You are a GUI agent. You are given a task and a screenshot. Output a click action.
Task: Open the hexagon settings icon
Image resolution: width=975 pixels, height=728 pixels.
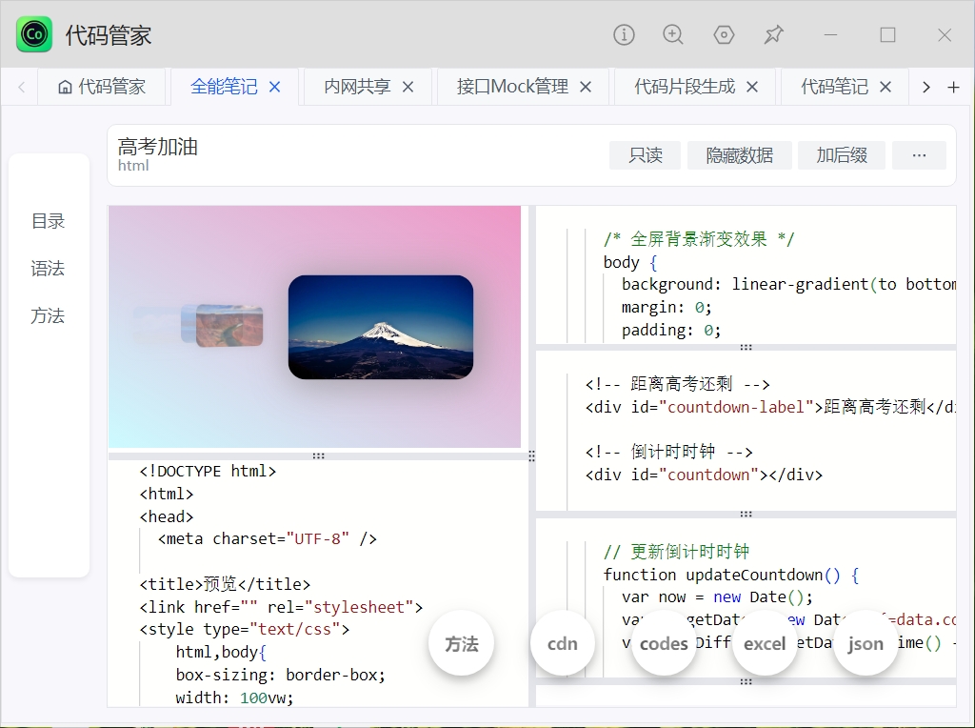click(x=724, y=35)
